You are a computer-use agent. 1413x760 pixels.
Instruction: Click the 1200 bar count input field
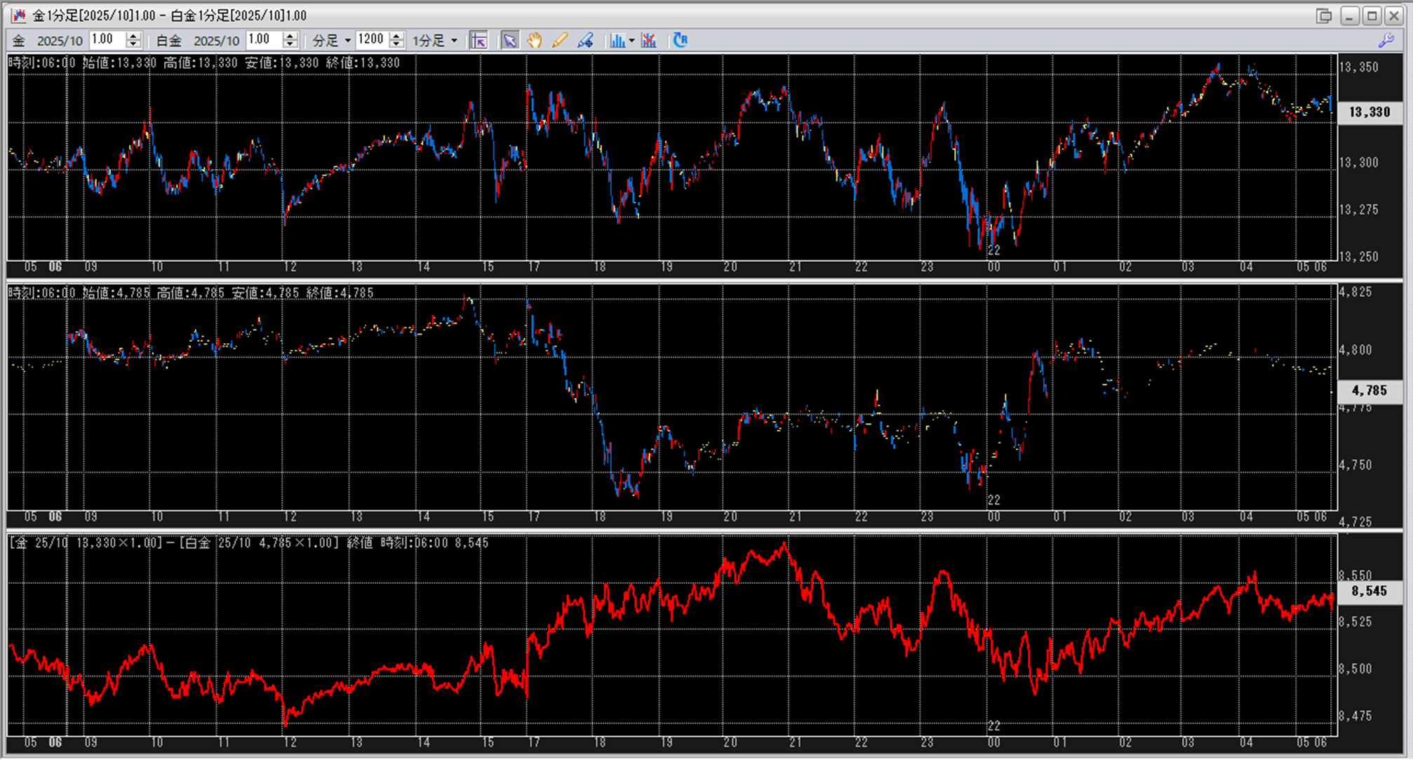[371, 40]
